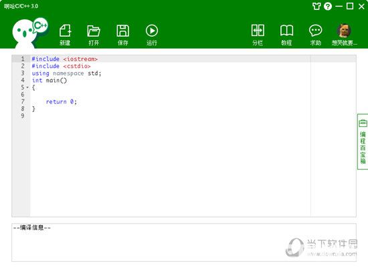Image resolution: width=368 pixels, height=267 pixels.
Task: Toggle split view with 分栏 icon
Action: click(258, 35)
